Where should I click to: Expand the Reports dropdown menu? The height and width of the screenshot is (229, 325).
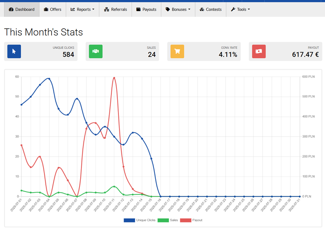[82, 9]
